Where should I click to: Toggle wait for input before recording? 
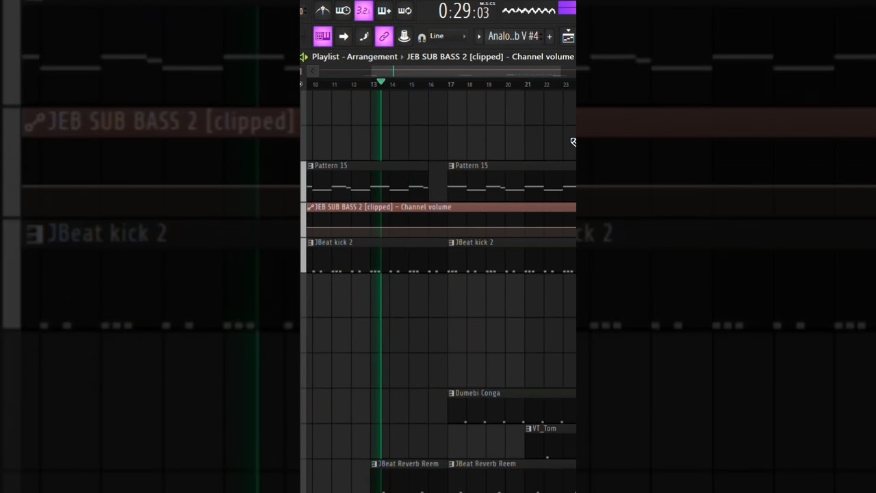pos(343,10)
